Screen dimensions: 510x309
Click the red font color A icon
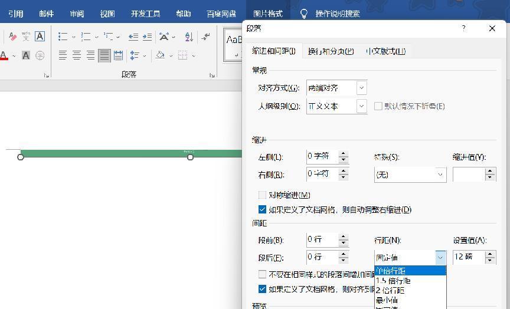pyautogui.click(x=4, y=55)
